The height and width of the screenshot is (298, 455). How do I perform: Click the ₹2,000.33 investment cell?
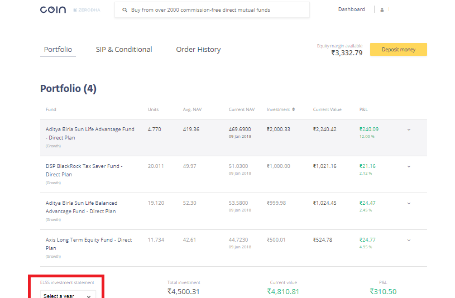click(x=278, y=129)
